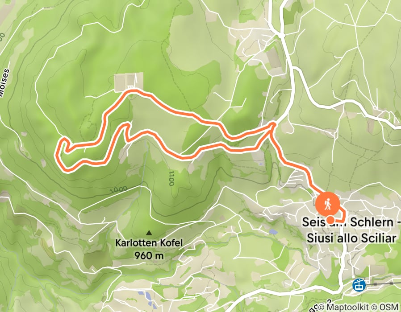Click the 1100 contour line label
Viewport: 401px width, 312px height.
point(171,178)
